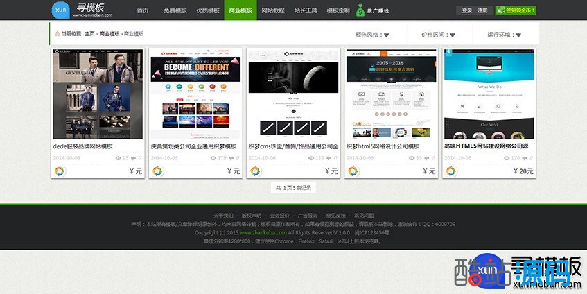Click the 登录 login link
587x294 pixels.
tap(466, 10)
